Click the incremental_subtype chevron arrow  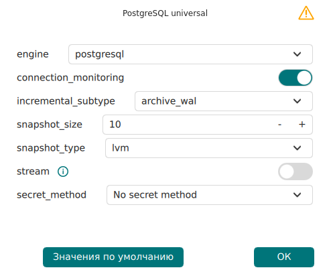pos(297,101)
